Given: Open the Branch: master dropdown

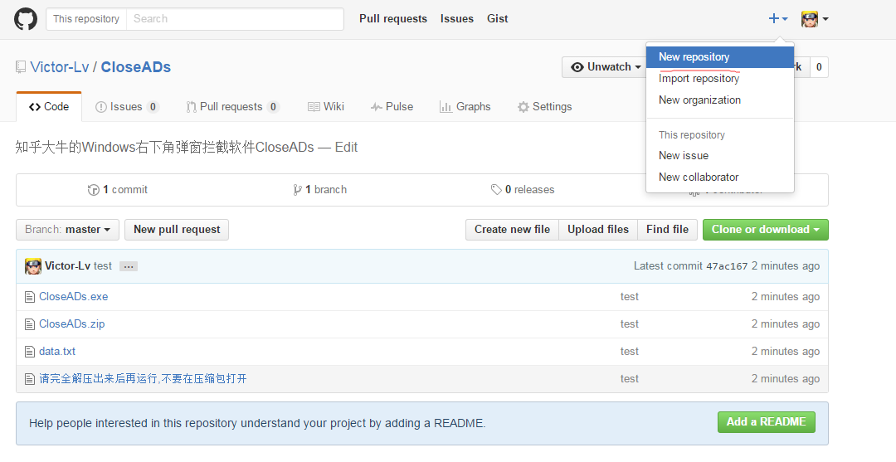Looking at the screenshot, I should click(67, 230).
